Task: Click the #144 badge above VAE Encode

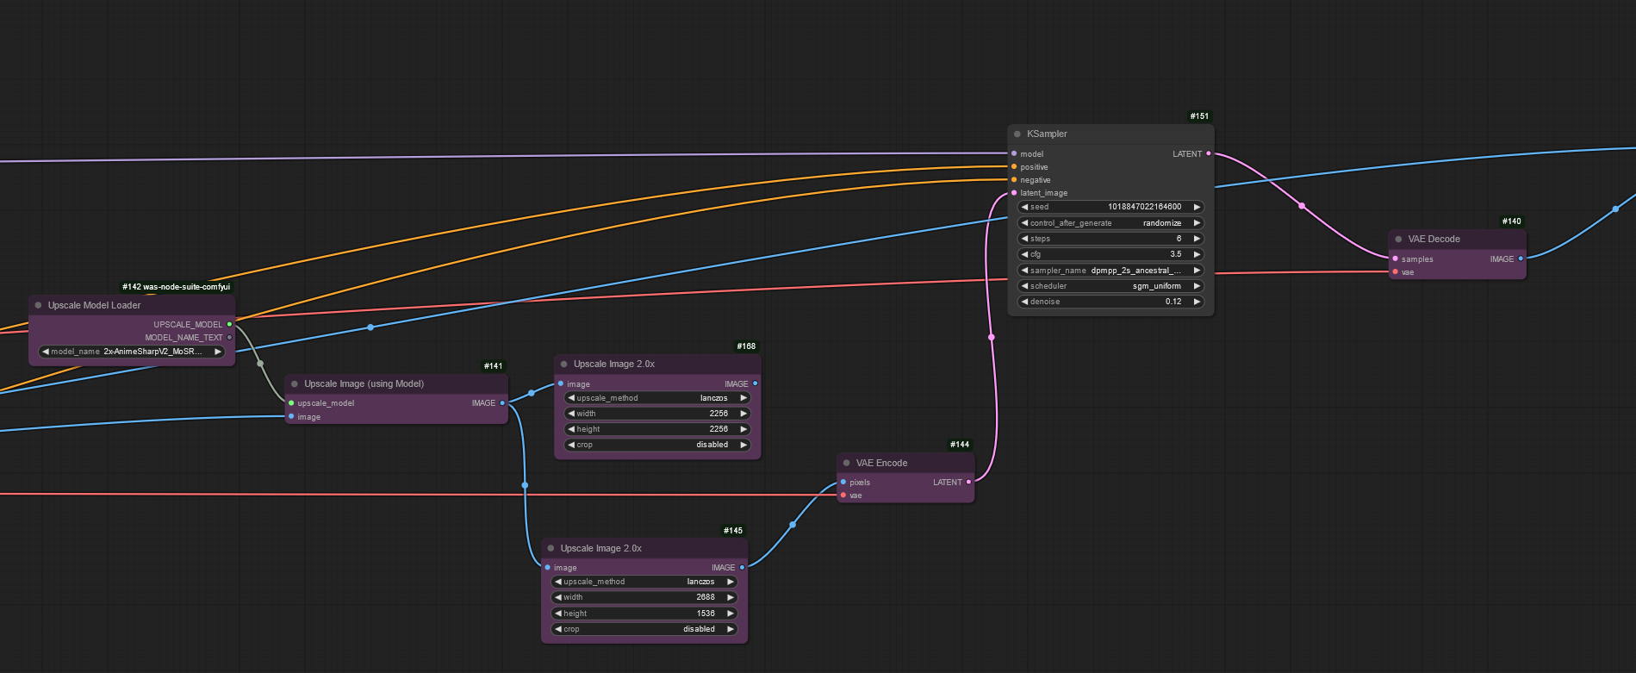Action: (x=960, y=445)
